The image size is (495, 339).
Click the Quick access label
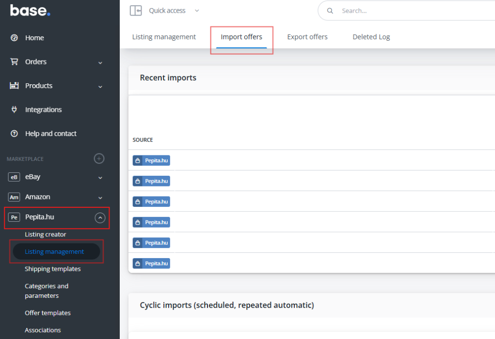pos(167,11)
